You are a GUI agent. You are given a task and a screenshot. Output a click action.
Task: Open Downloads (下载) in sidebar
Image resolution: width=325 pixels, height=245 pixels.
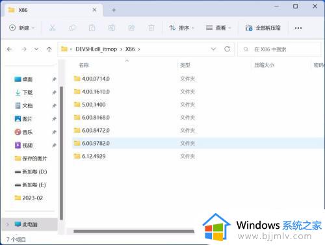tap(23, 93)
